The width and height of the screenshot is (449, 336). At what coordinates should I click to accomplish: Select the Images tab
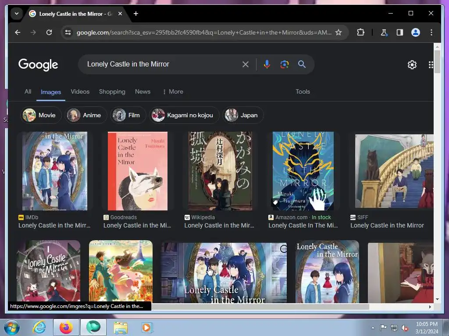(x=51, y=92)
